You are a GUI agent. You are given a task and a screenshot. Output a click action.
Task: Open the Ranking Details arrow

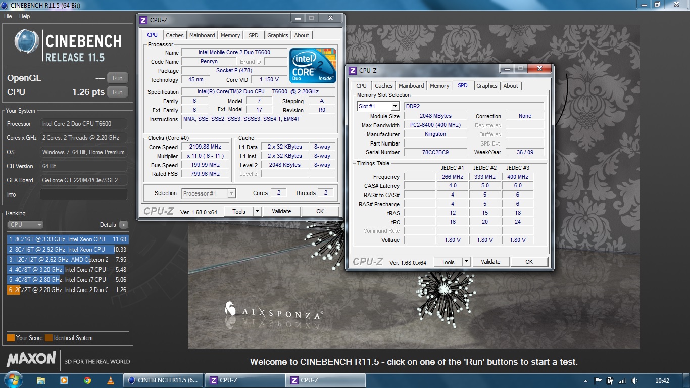[124, 225]
